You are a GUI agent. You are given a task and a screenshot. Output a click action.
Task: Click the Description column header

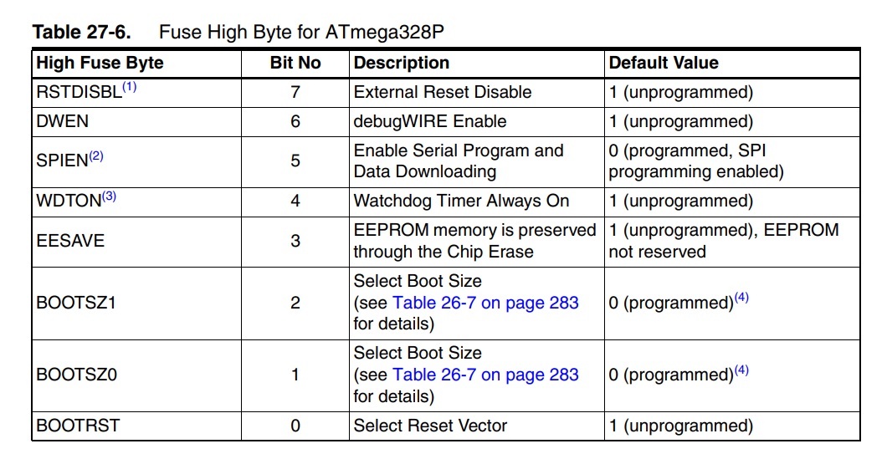[401, 63]
